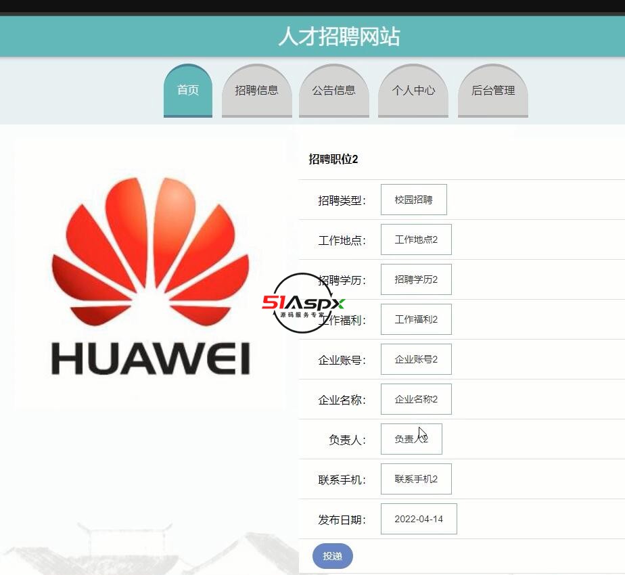625x575 pixels.
Task: Click the 招聘类型 label
Action: 342,200
